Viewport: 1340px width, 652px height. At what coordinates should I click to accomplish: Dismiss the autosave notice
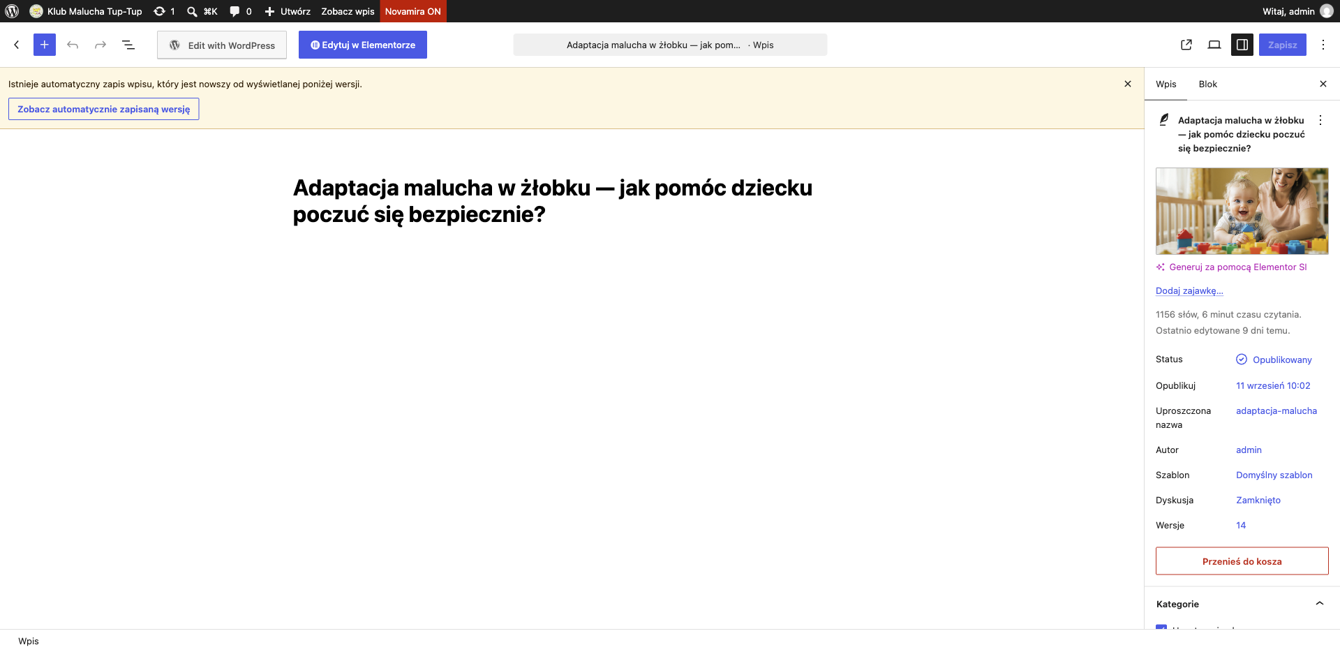coord(1128,84)
